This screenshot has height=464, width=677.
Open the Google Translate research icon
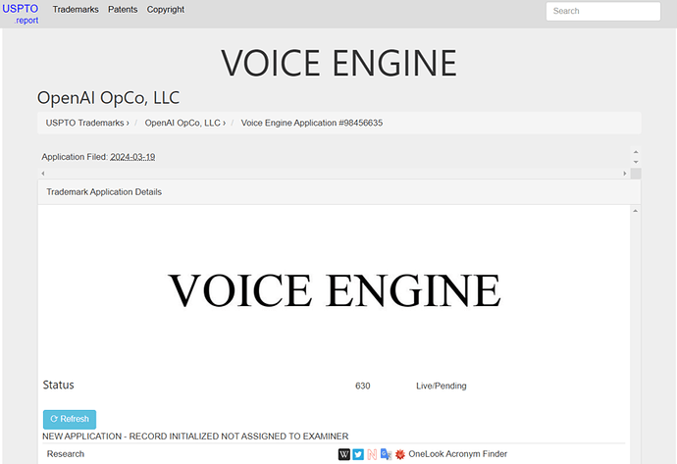tap(386, 454)
